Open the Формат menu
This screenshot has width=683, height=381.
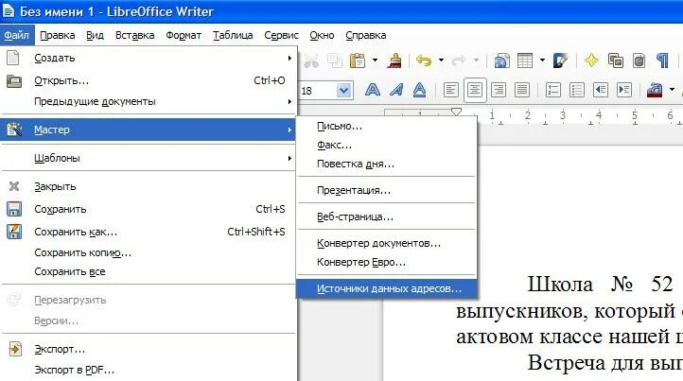(184, 35)
